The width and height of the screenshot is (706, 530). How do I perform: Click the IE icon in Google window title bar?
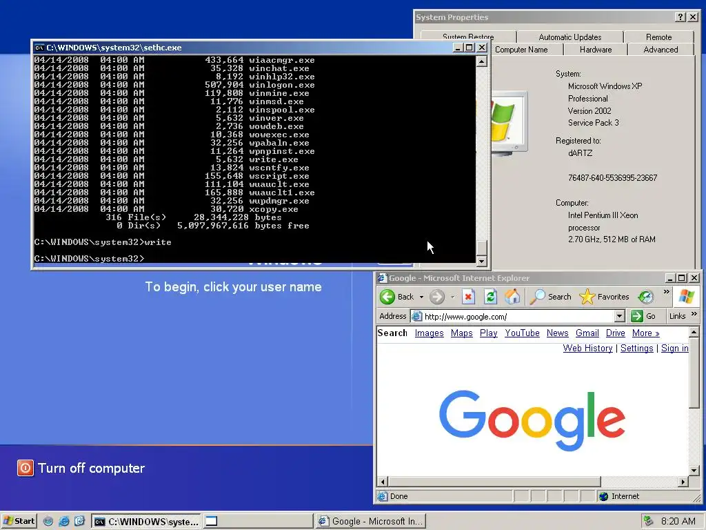(382, 277)
